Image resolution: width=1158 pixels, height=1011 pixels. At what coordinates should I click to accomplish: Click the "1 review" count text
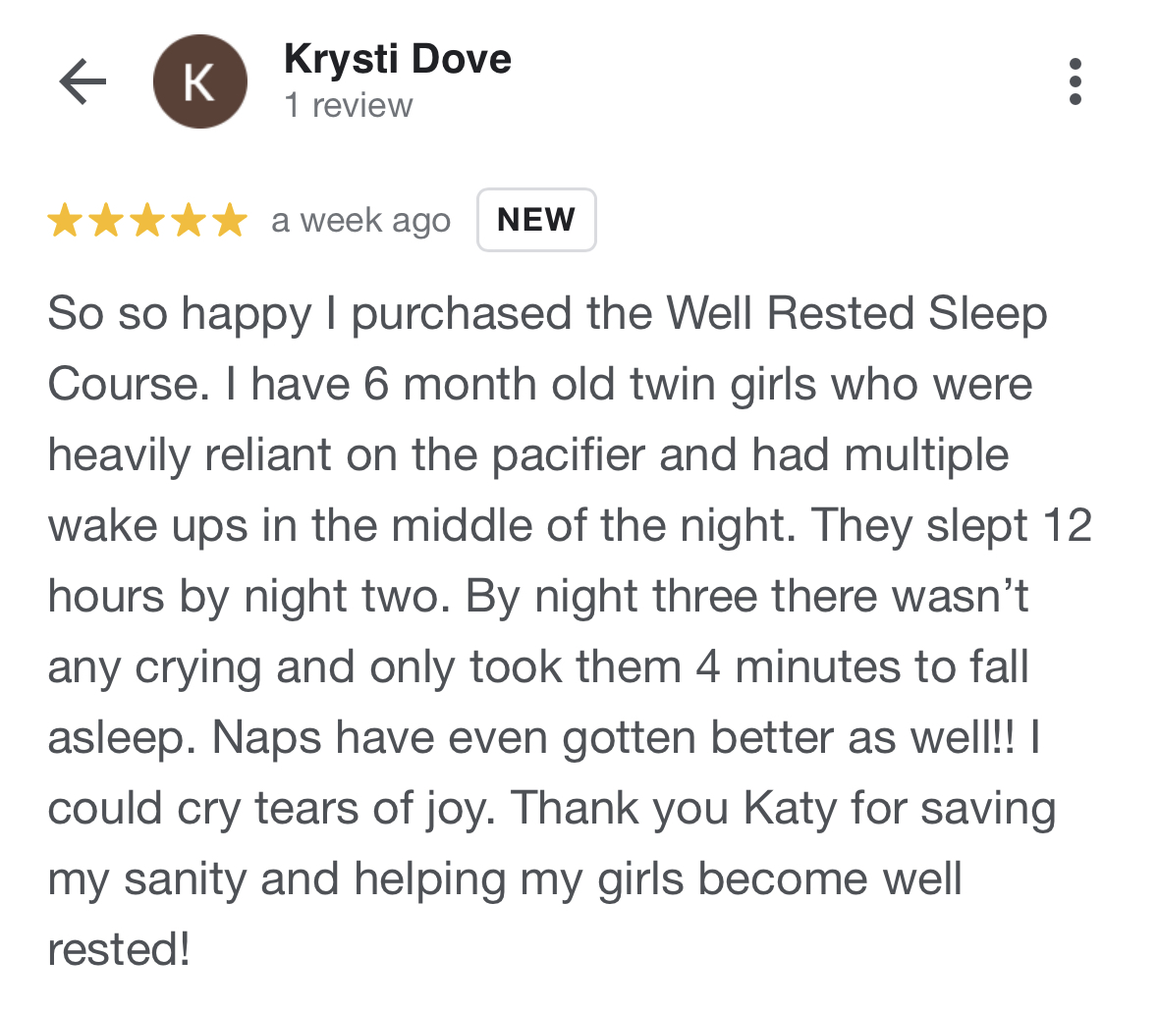coord(348,105)
